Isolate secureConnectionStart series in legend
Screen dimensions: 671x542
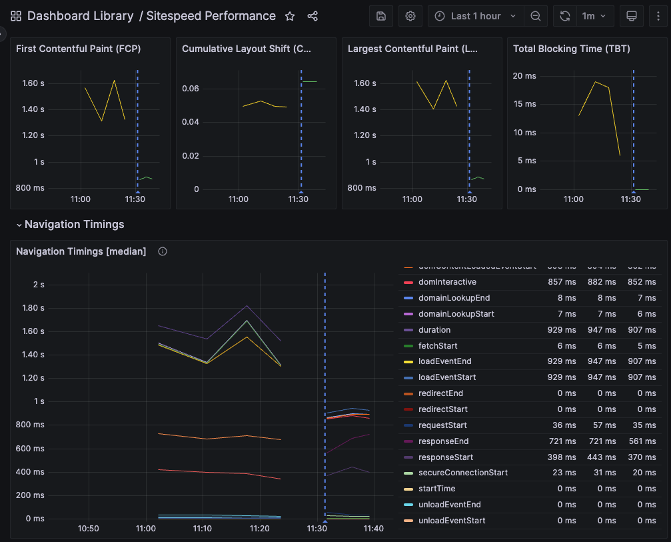(x=463, y=473)
